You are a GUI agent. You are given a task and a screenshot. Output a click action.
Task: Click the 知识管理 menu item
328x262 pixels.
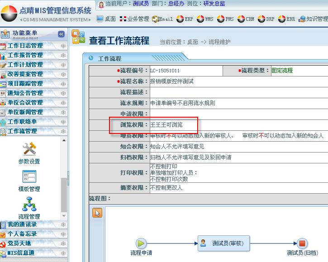pyautogui.click(x=313, y=19)
